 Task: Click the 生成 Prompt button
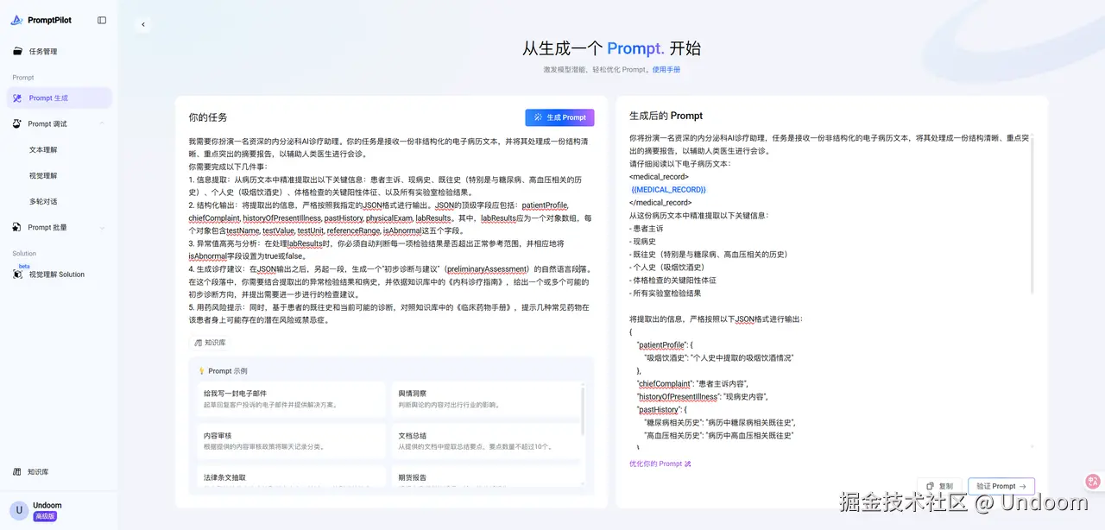[559, 117]
